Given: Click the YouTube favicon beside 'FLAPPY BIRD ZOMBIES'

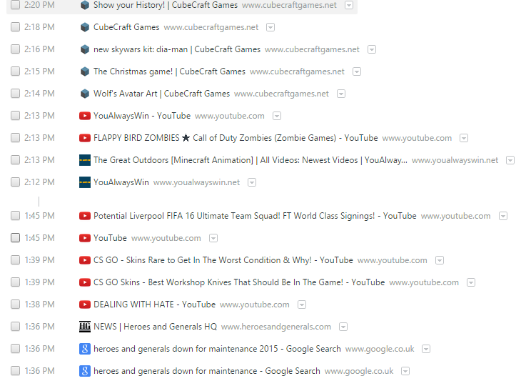Looking at the screenshot, I should tap(85, 138).
